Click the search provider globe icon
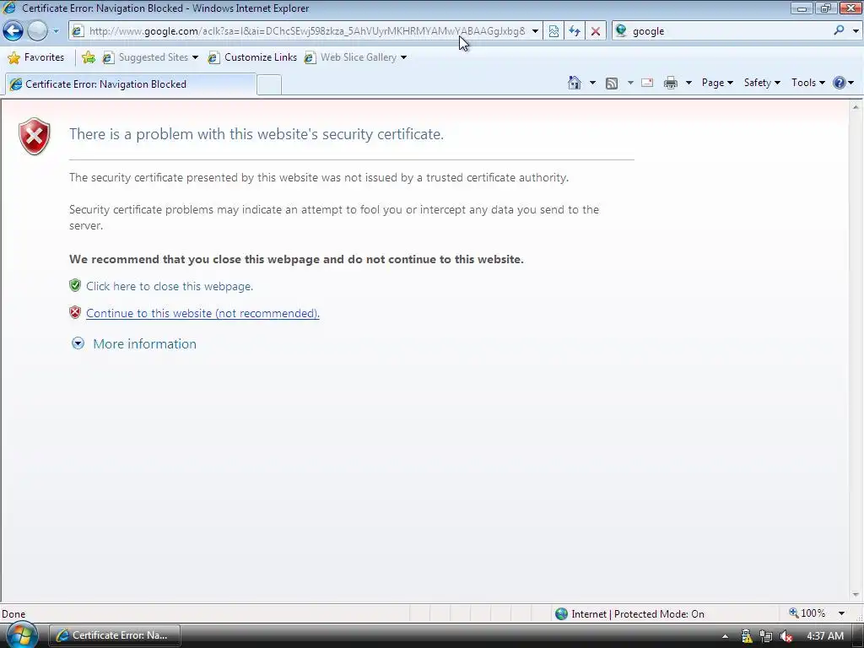Screen dimensions: 864x648 [x=621, y=31]
